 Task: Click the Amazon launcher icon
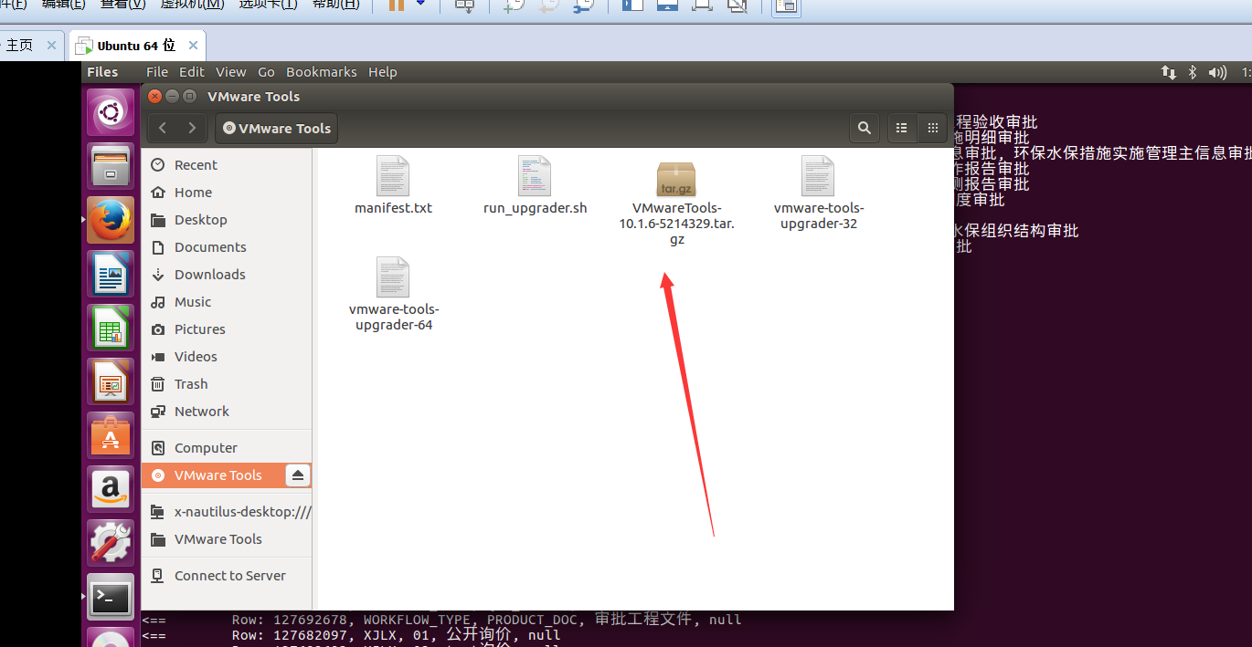[x=111, y=489]
